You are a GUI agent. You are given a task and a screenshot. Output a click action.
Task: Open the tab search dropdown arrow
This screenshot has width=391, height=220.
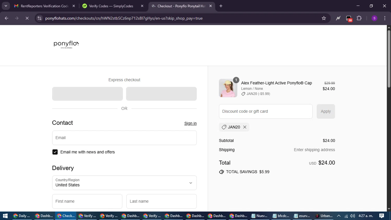(x=6, y=6)
